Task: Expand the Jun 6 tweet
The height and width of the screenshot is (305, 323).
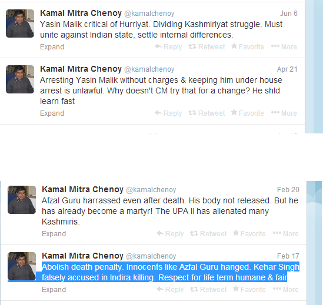Action: coord(52,47)
